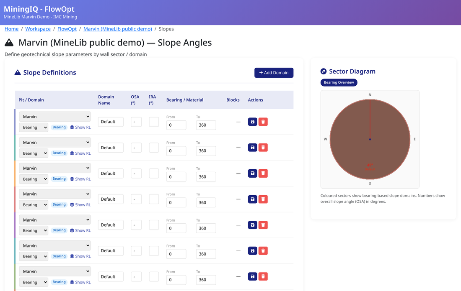This screenshot has height=291, width=461.
Task: Open the Bearing type dropdown in fifth row
Action: 34,230
